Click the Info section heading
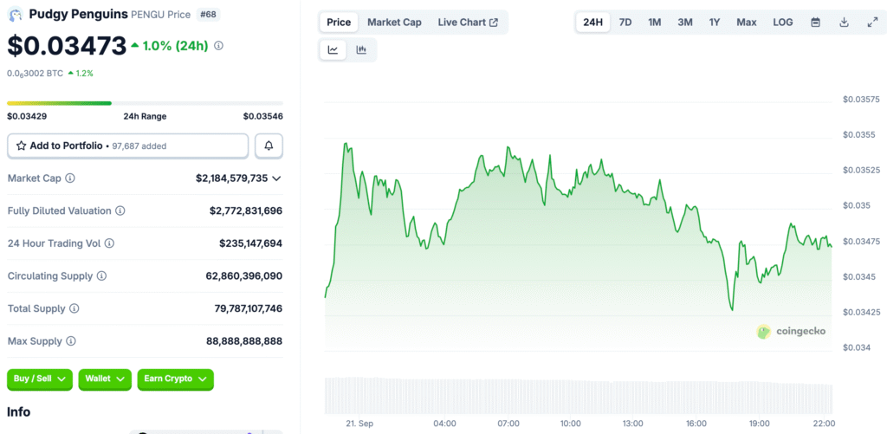The image size is (887, 434). tap(19, 412)
